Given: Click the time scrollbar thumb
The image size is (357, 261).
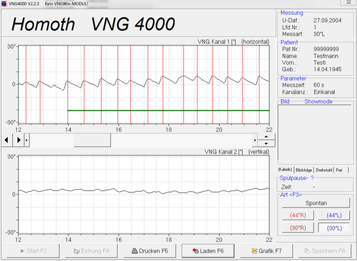Looking at the screenshot, I should click(x=92, y=140).
